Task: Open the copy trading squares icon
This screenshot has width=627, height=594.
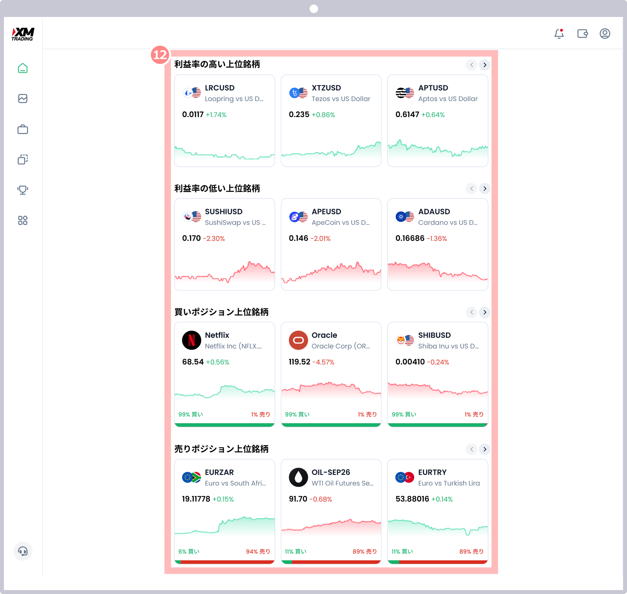Action: pos(23,159)
